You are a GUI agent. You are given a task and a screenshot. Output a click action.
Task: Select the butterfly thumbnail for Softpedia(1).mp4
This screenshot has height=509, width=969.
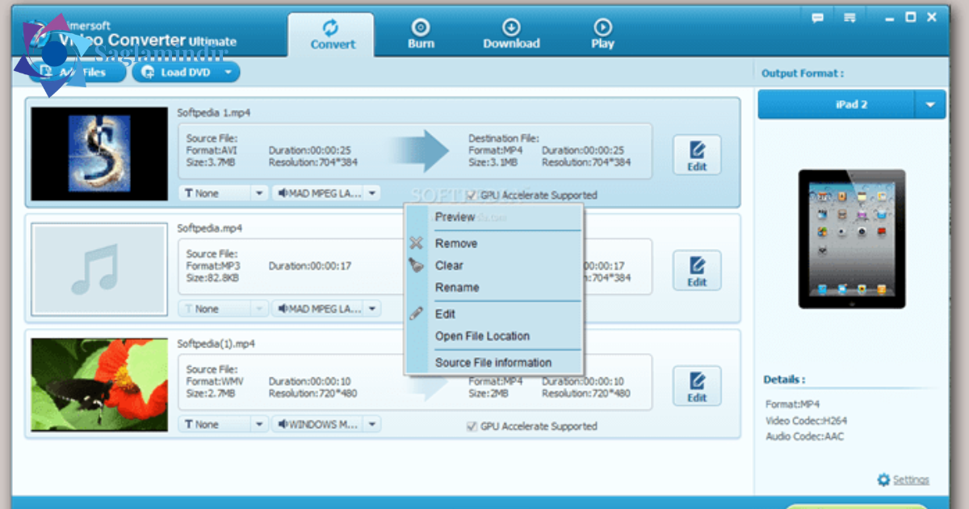[99, 385]
